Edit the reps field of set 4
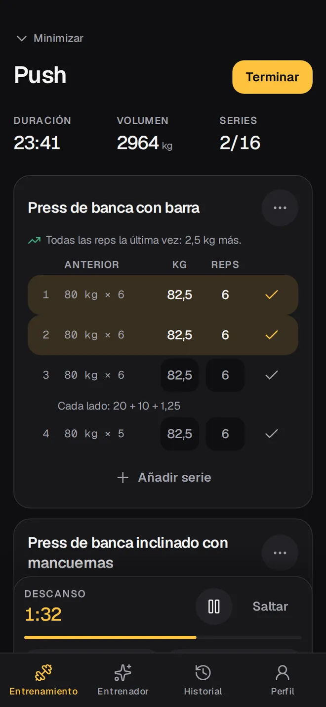 click(x=225, y=434)
